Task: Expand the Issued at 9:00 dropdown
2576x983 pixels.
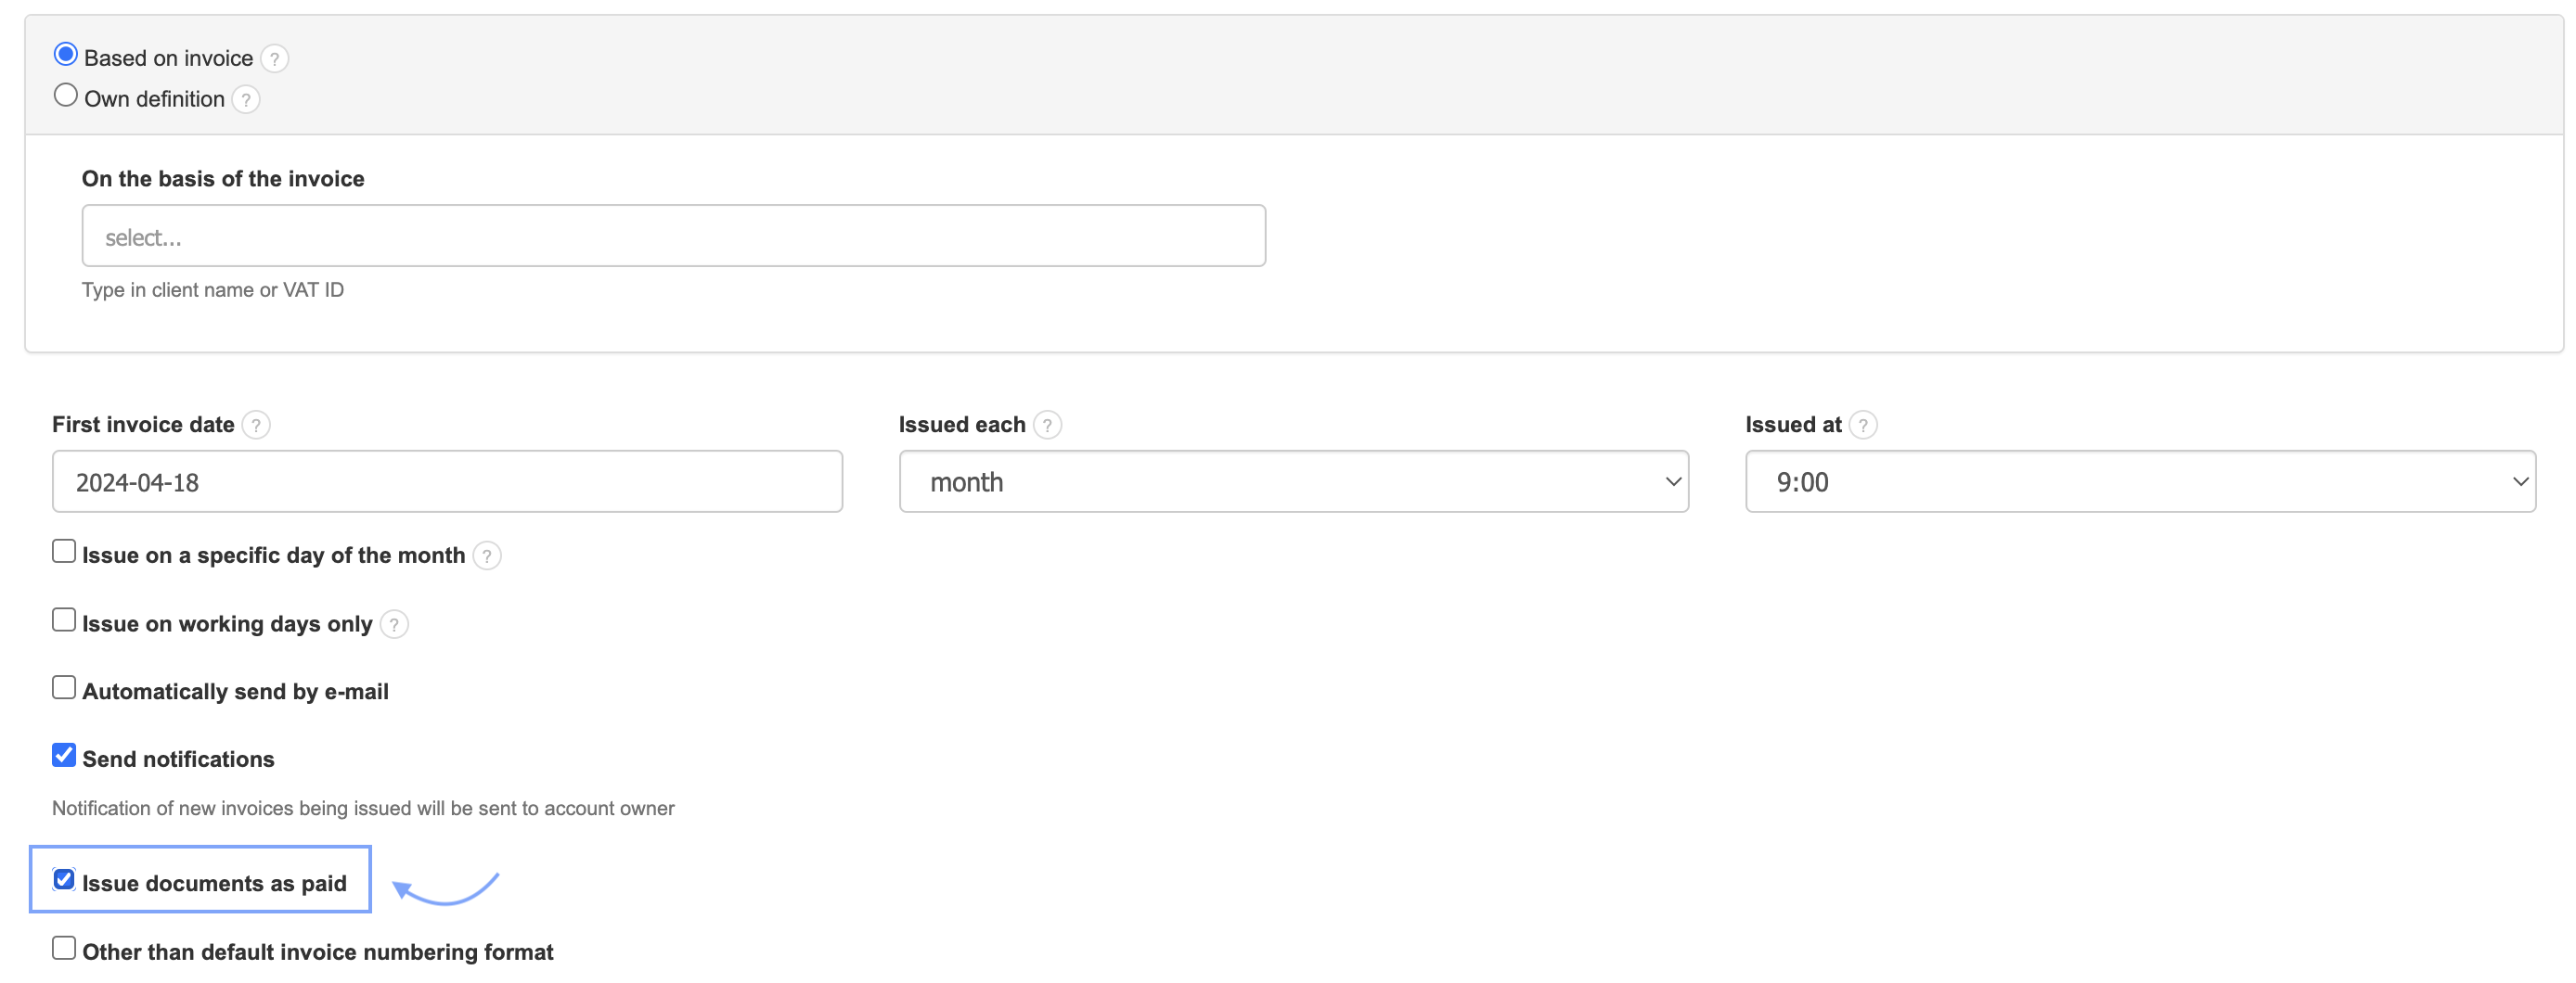Action: (2139, 482)
